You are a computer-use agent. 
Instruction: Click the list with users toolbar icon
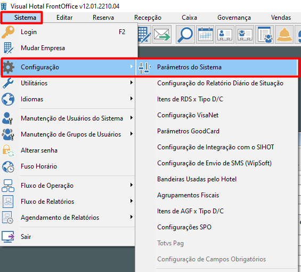[x=265, y=35]
